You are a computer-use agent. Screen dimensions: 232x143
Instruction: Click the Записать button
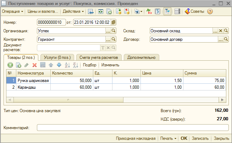point(200,138)
